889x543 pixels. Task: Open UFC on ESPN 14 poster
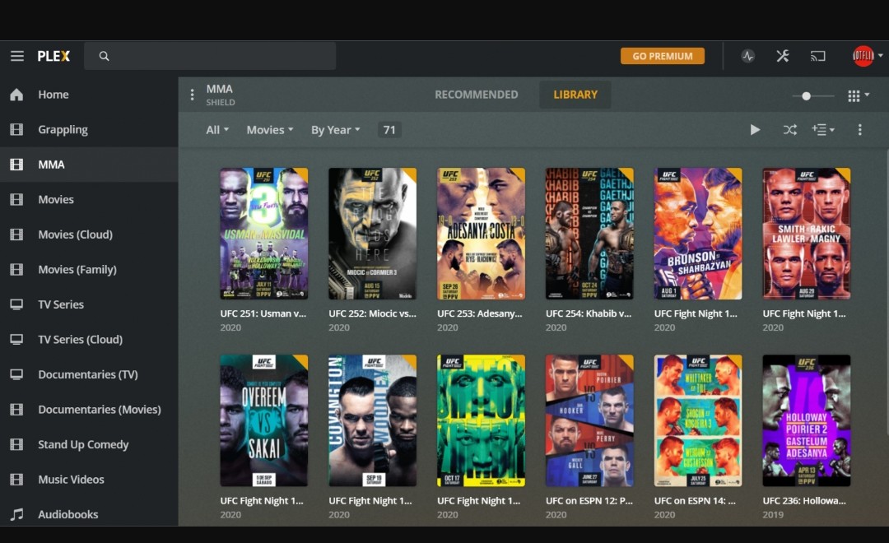coord(698,420)
